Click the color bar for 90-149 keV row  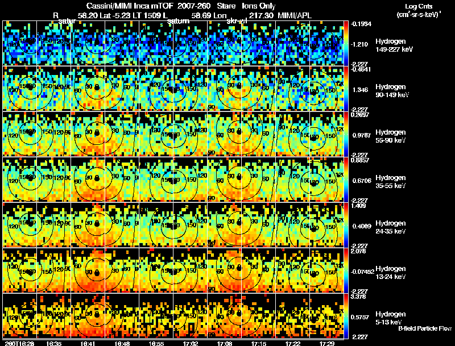346,89
